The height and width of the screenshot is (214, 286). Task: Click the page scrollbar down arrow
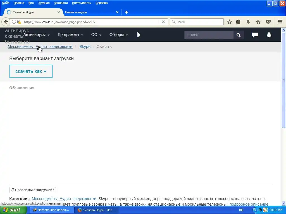[x=284, y=203]
